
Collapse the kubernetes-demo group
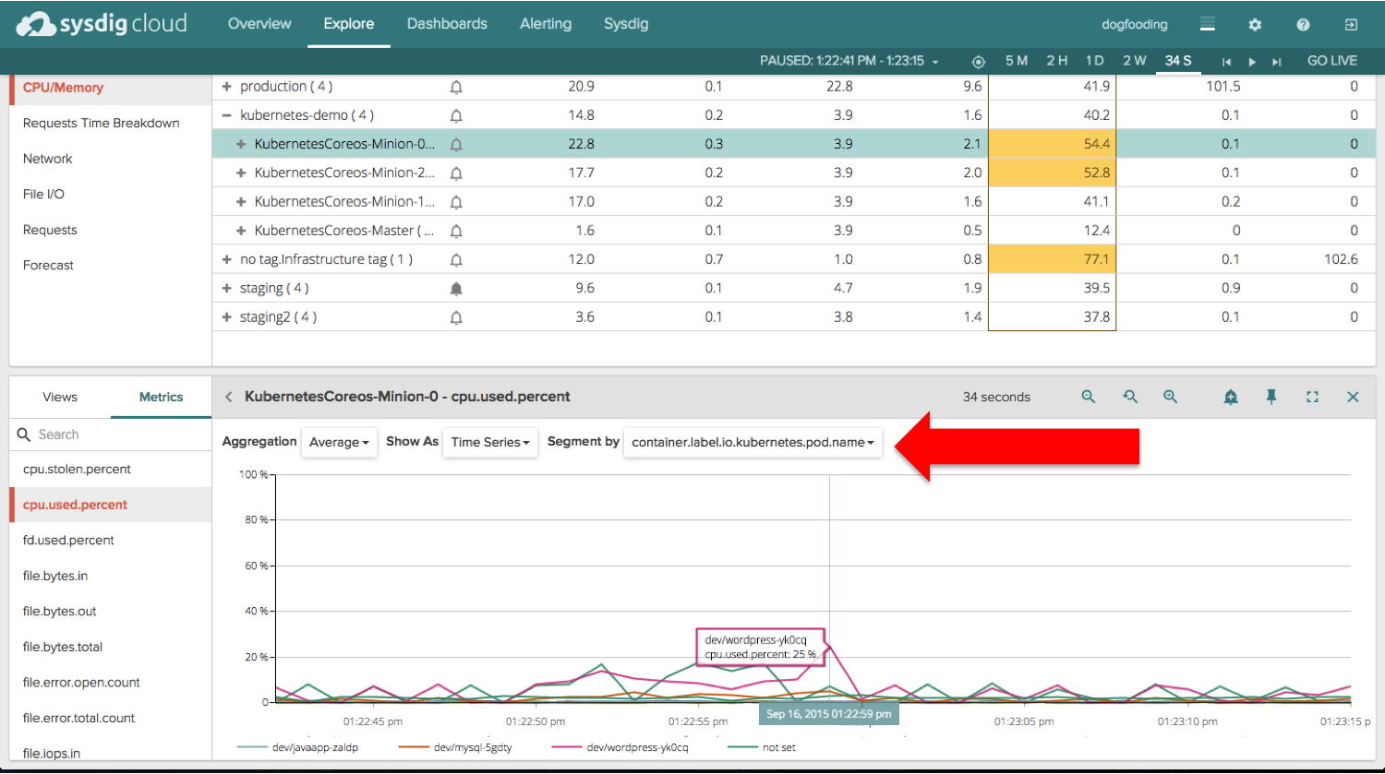tap(227, 115)
